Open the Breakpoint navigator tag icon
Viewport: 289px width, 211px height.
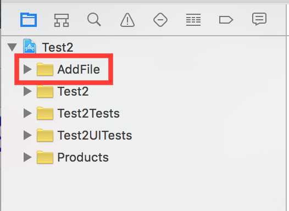tap(226, 20)
